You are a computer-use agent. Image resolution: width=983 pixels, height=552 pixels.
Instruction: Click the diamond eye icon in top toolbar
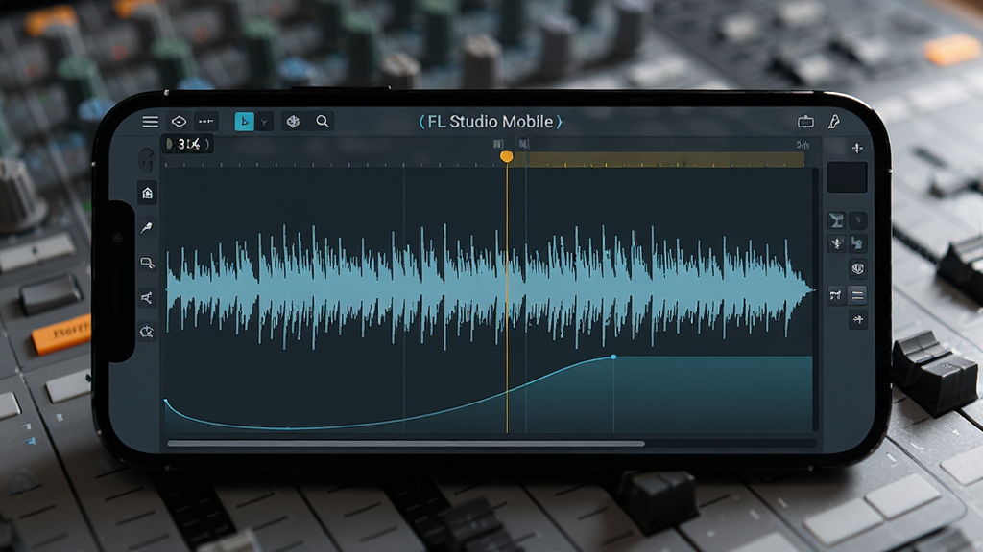pos(179,122)
